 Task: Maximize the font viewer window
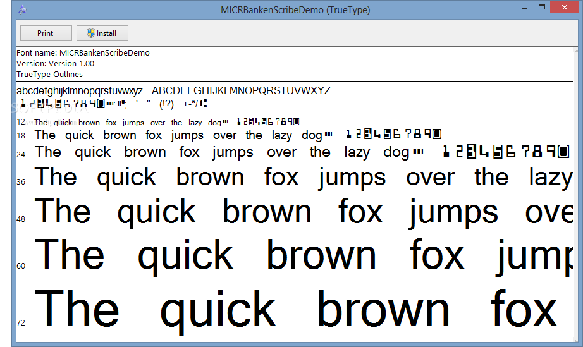(542, 8)
